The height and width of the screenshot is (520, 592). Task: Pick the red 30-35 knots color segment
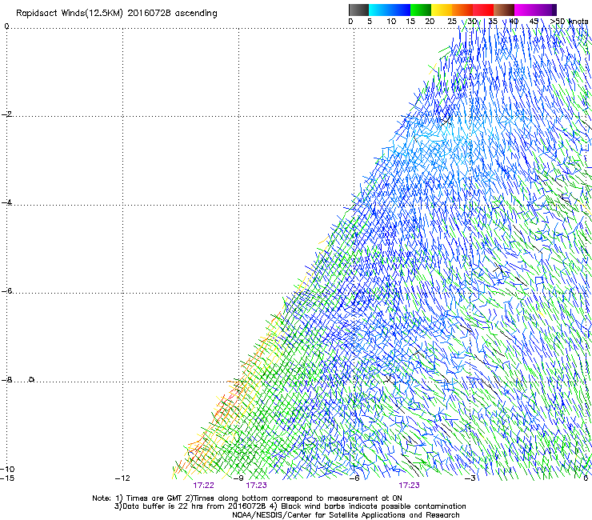tap(483, 10)
